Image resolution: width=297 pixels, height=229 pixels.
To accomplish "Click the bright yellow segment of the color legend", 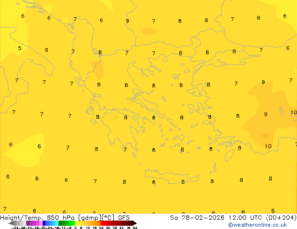I will click(x=76, y=223).
